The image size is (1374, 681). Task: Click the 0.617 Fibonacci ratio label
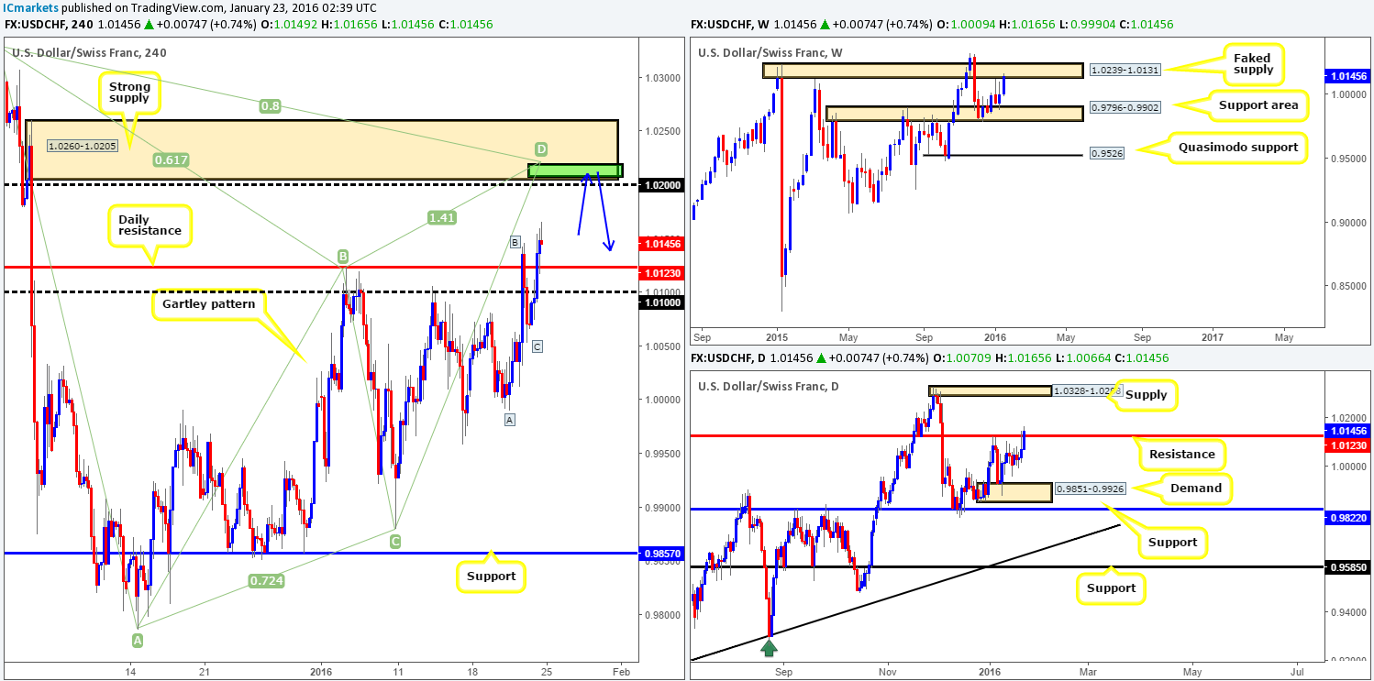[170, 159]
